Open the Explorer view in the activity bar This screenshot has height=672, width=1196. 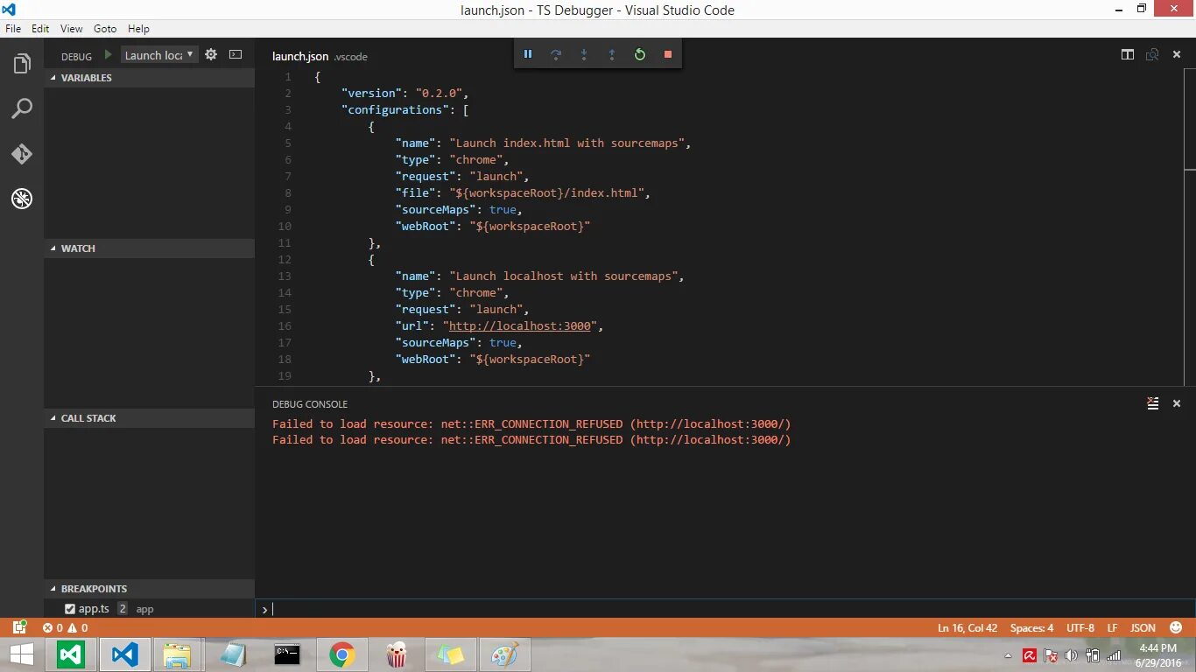click(22, 64)
